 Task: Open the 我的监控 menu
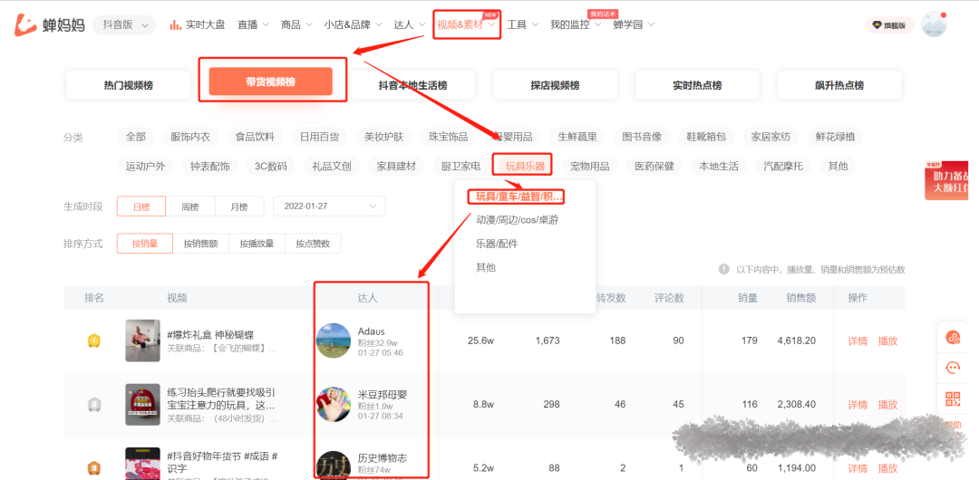[x=576, y=25]
